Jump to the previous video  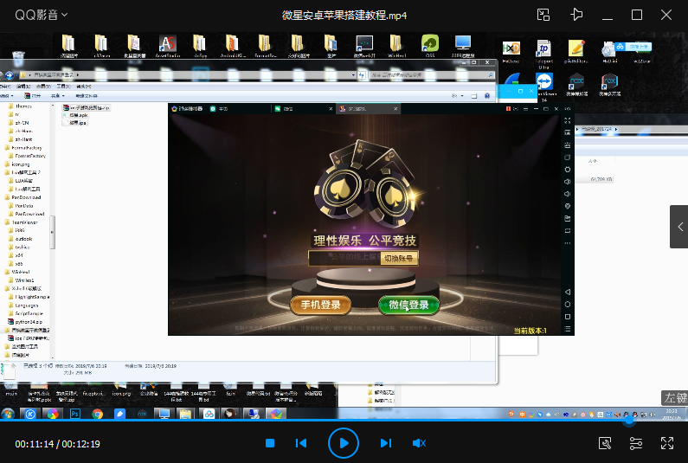[301, 443]
